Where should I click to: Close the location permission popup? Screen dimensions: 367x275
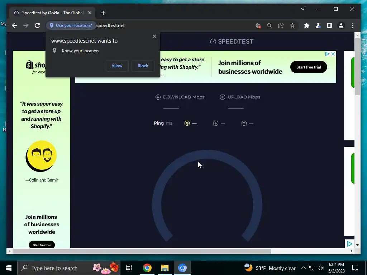click(154, 36)
